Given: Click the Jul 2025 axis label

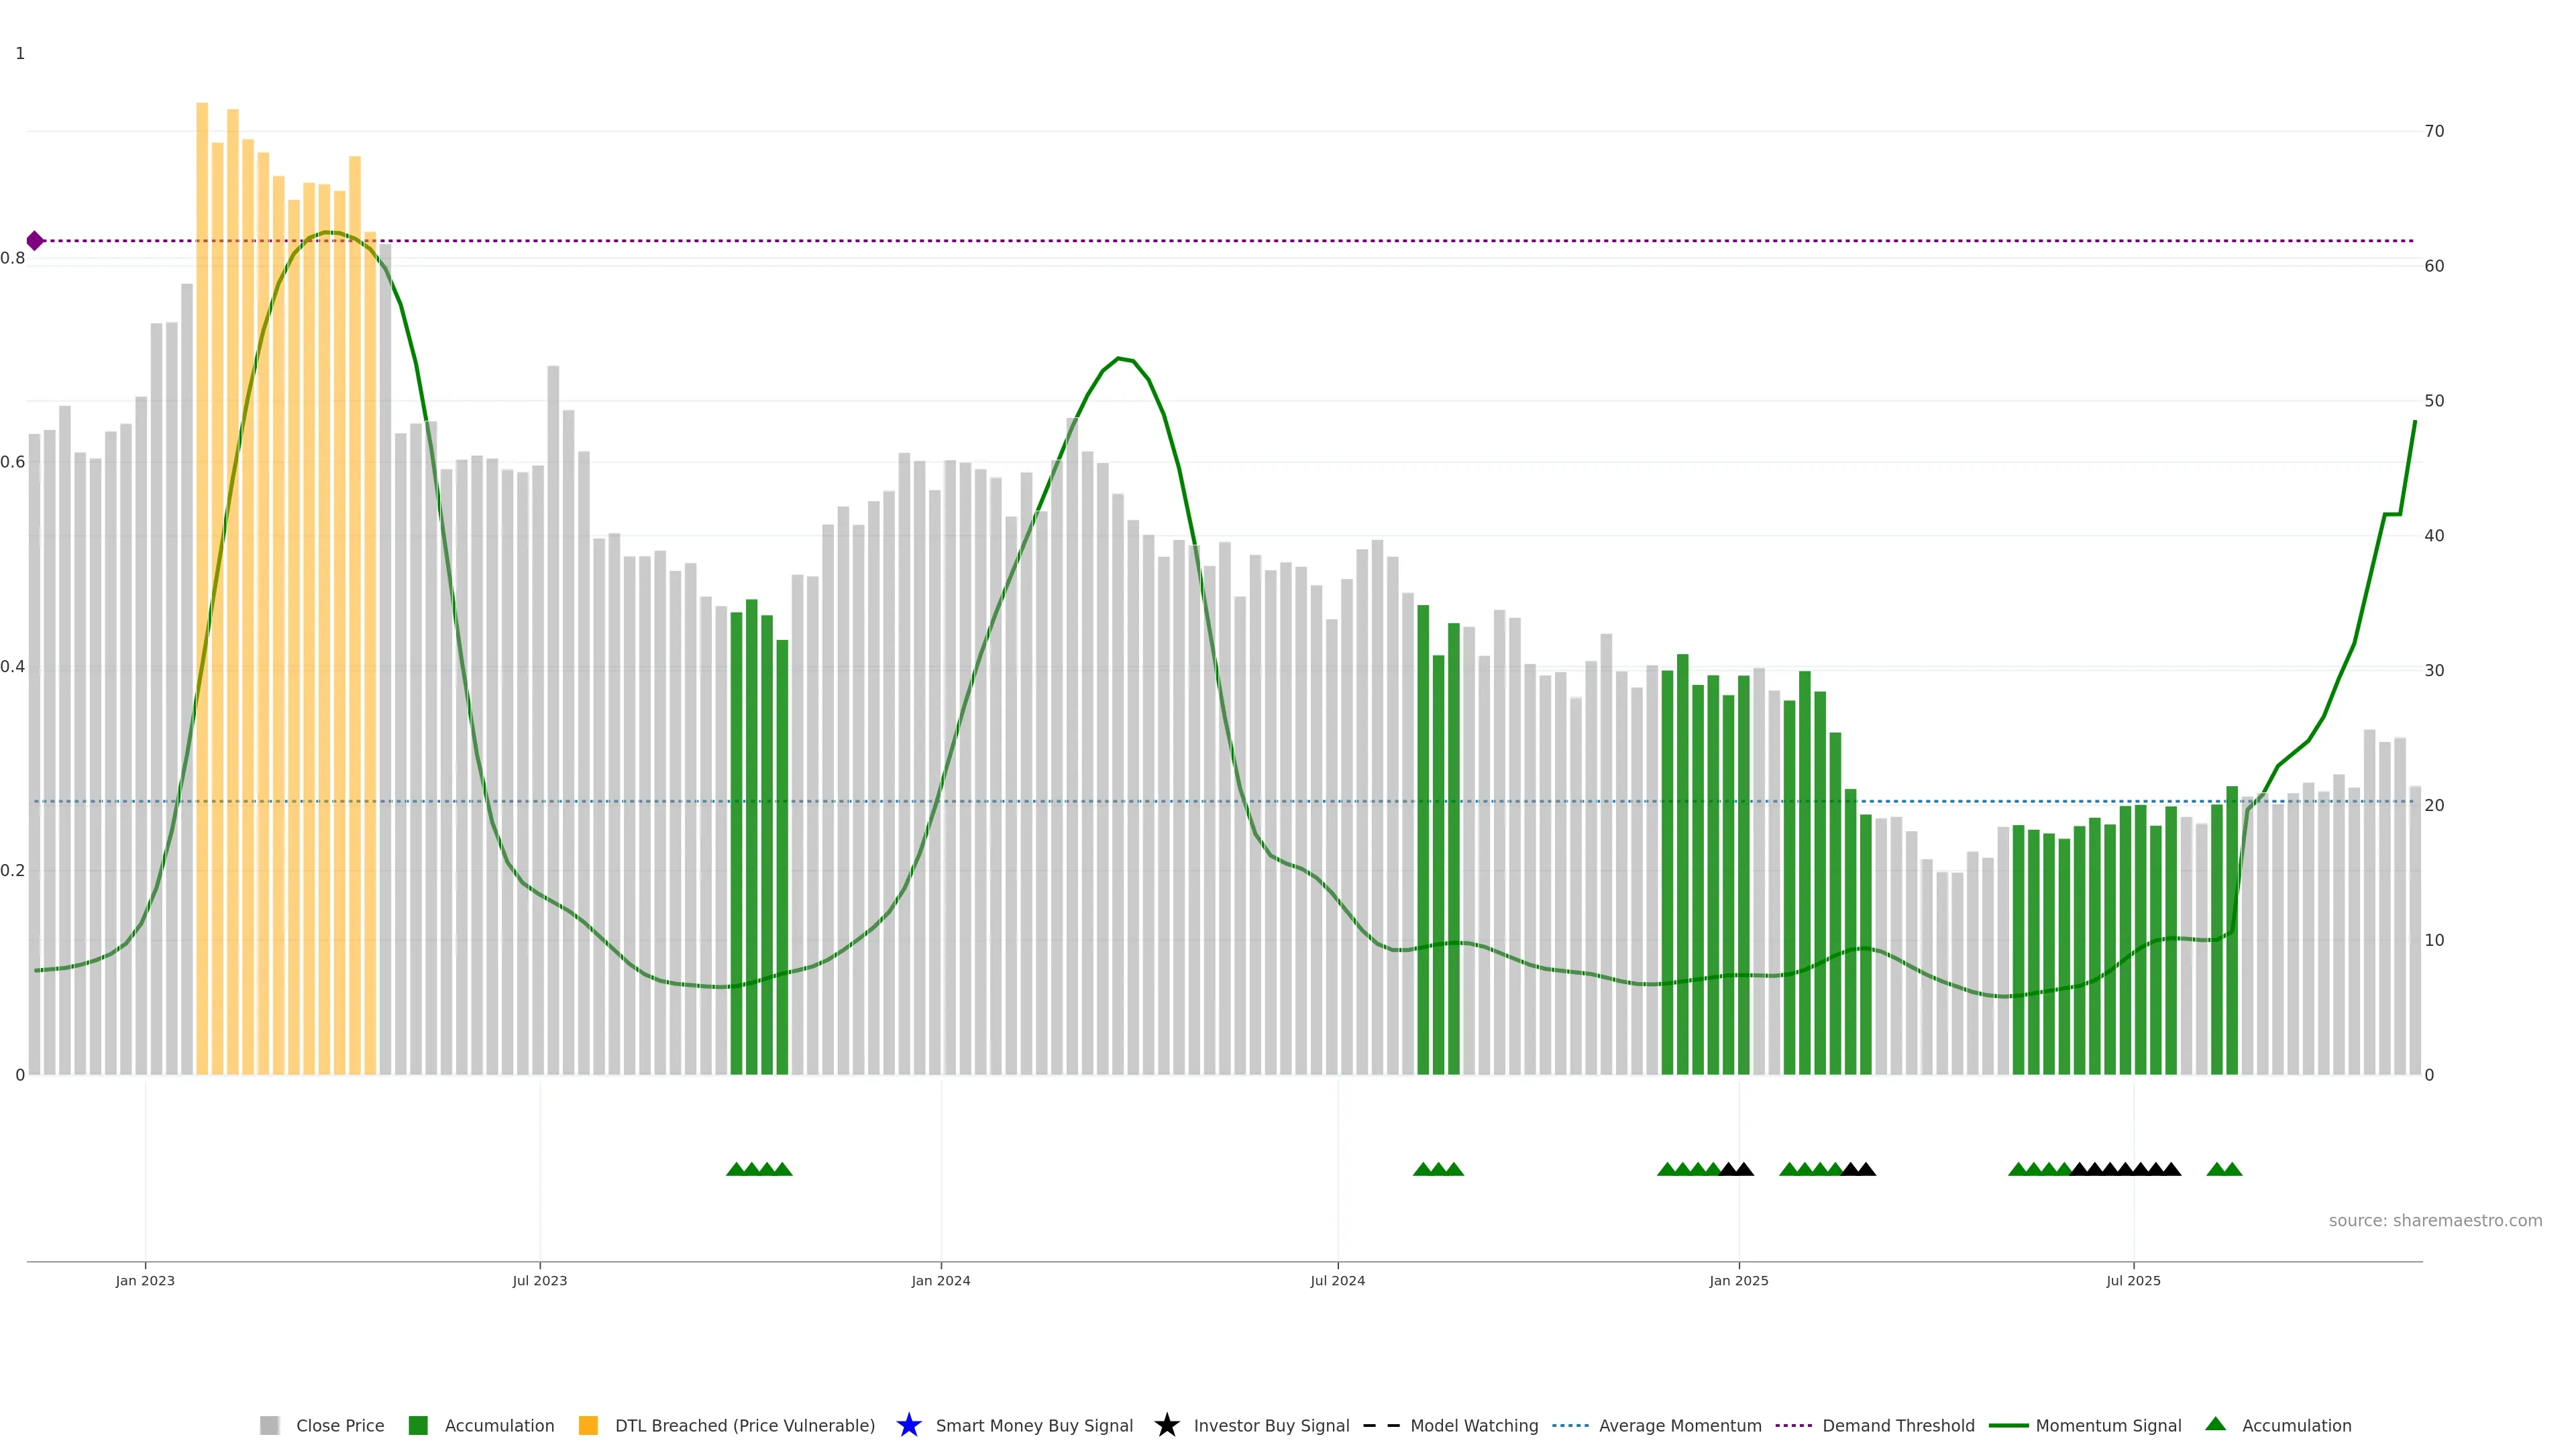Looking at the screenshot, I should 2133,1280.
